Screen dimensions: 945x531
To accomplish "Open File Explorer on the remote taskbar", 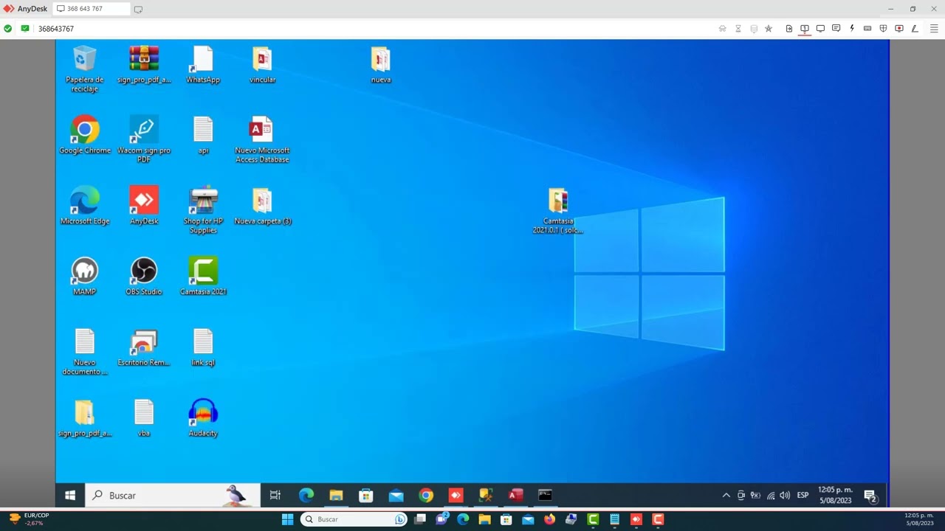I will click(336, 496).
